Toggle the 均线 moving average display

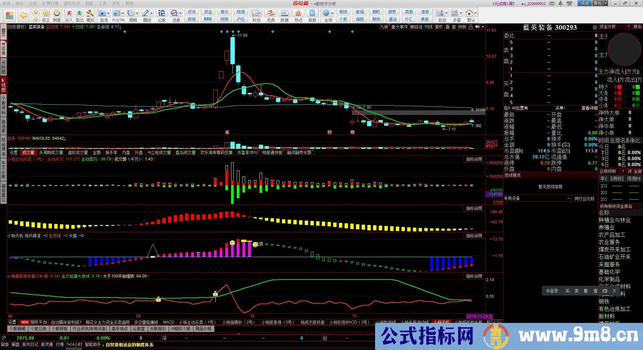pos(429,27)
